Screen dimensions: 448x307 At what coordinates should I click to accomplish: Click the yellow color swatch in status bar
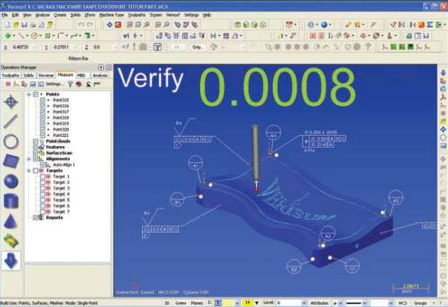click(x=247, y=303)
